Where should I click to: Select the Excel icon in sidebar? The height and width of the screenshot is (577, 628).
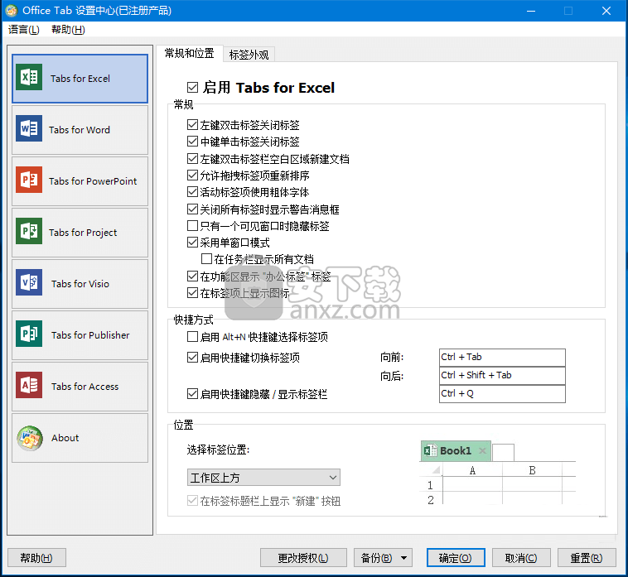tap(29, 77)
